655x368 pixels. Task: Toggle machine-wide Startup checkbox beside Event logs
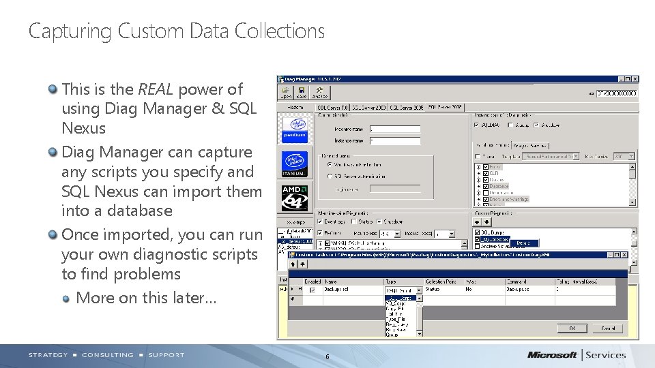coord(354,221)
